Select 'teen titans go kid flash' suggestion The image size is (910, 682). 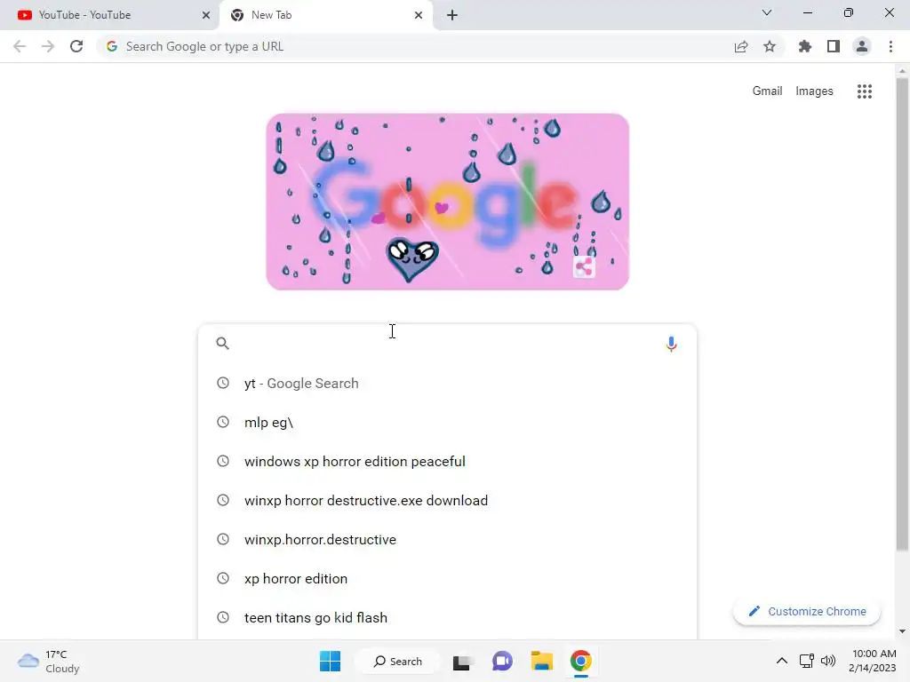[447, 618]
